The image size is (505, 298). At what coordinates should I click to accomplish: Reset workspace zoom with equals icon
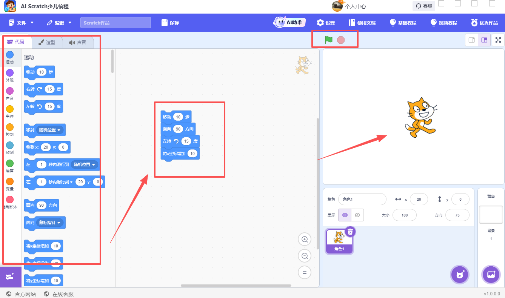pyautogui.click(x=305, y=272)
